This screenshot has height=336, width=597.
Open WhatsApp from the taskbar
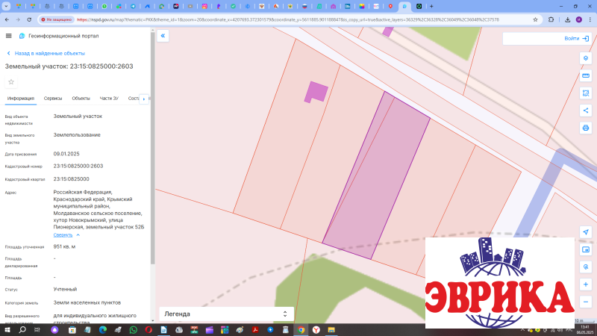click(134, 330)
